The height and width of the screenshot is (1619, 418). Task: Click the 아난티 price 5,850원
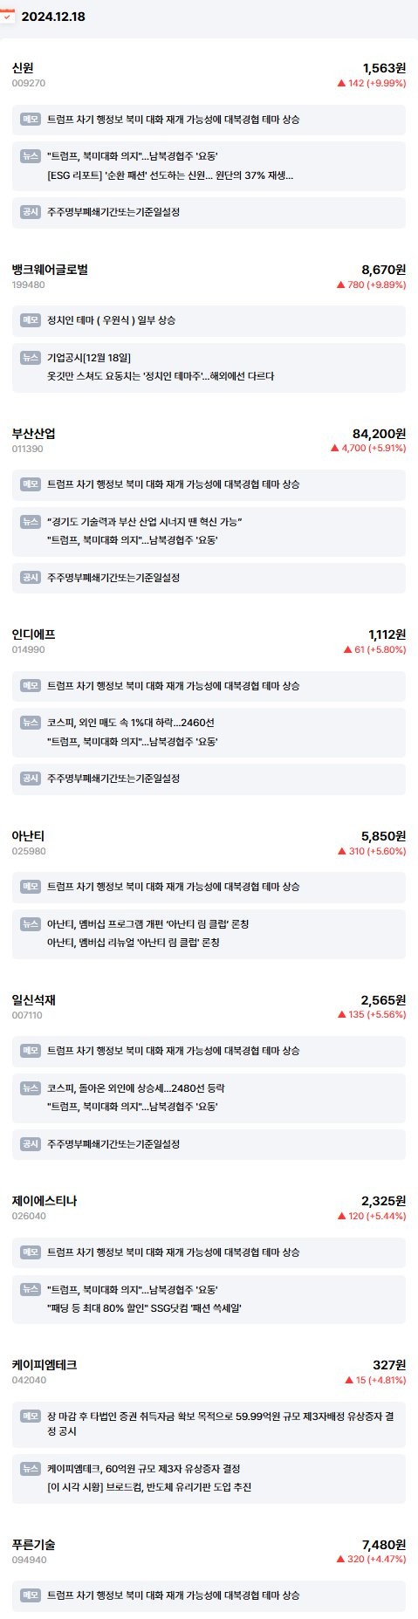(383, 835)
